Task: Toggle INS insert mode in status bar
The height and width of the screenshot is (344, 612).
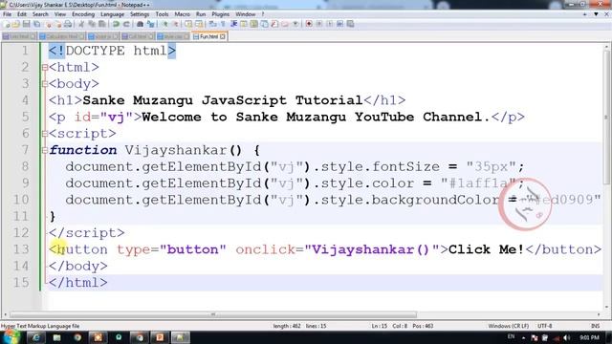Action: point(595,326)
